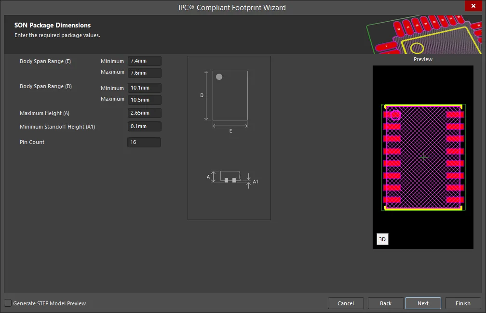Click the Finish button
486x313 pixels.
(x=463, y=303)
